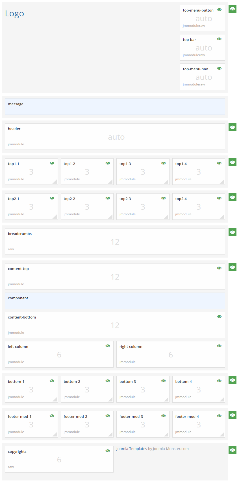The image size is (239, 483).
Task: Hide the top2 row with green eye button
Action: [x=233, y=197]
